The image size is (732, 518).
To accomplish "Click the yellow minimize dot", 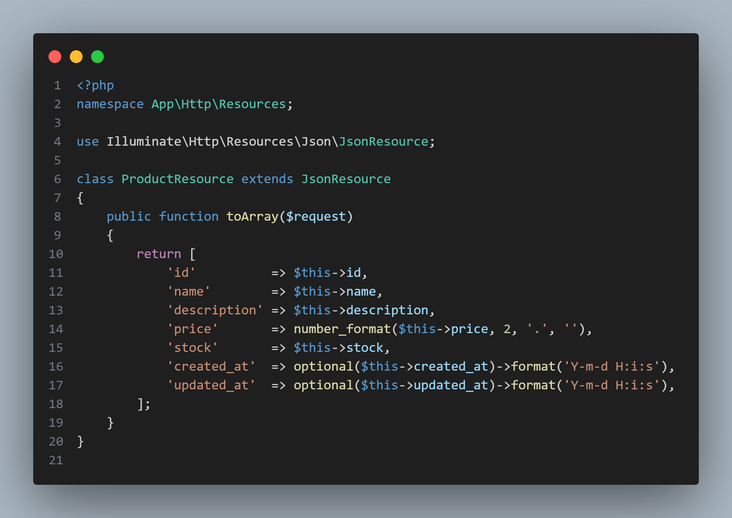I will [76, 57].
